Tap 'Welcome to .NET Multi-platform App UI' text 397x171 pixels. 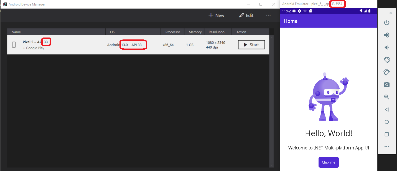[329, 148]
